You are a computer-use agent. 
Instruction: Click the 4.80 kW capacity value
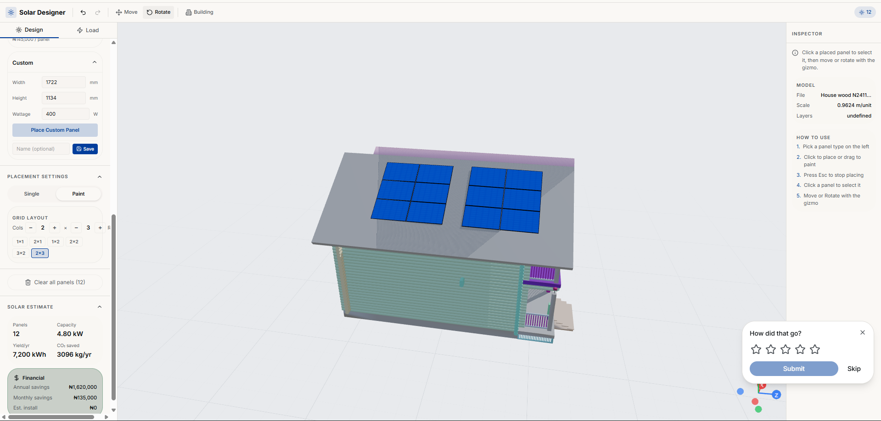click(70, 334)
